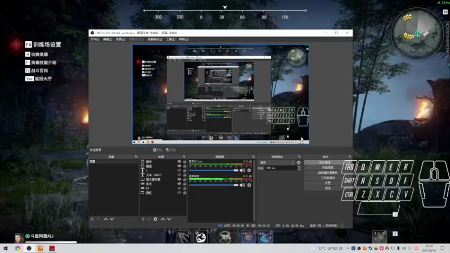This screenshot has width=450, height=253.
Task: Open the Mic/Aux audio settings gear
Action: tap(249, 170)
